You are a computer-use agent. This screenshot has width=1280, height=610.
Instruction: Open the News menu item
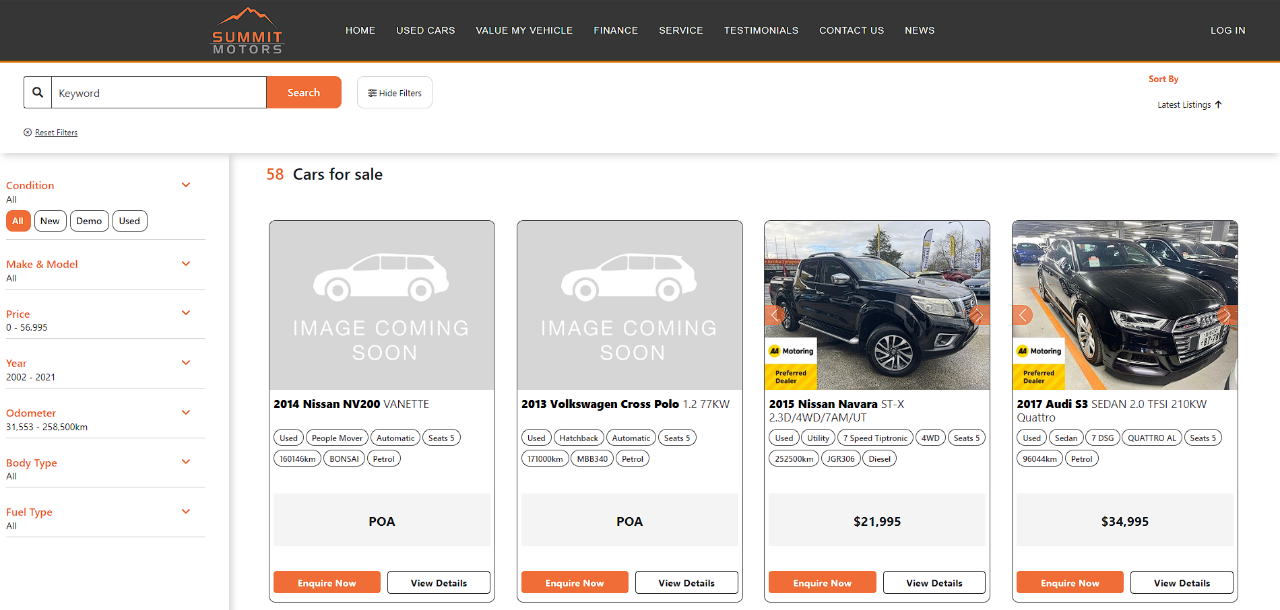pyautogui.click(x=920, y=30)
